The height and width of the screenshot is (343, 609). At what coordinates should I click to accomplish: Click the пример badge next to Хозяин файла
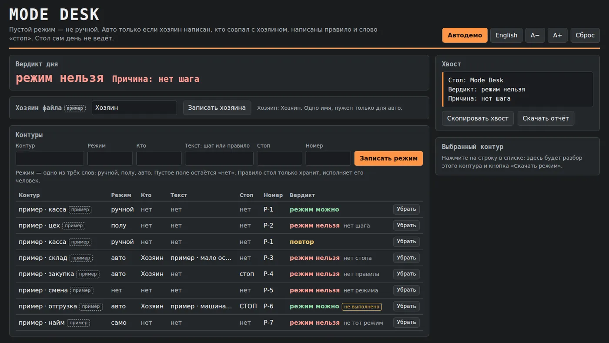click(75, 108)
